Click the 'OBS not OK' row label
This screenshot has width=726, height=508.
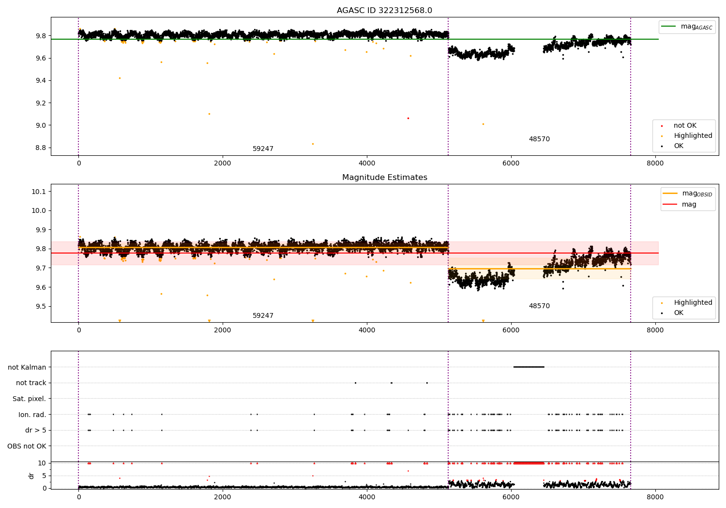pyautogui.click(x=27, y=446)
